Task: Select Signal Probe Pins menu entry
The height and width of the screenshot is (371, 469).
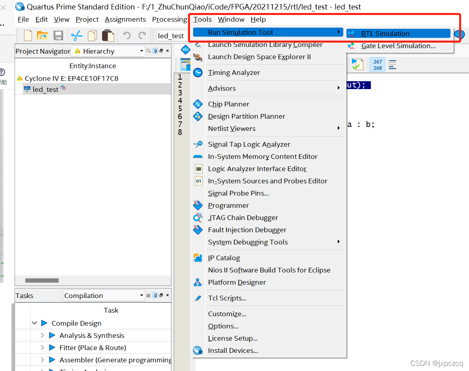Action: click(238, 193)
